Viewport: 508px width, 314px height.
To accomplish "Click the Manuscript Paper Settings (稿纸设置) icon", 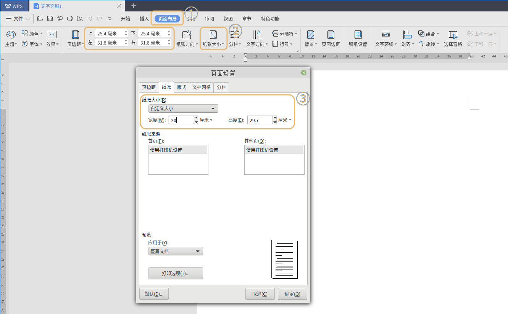I will point(358,35).
